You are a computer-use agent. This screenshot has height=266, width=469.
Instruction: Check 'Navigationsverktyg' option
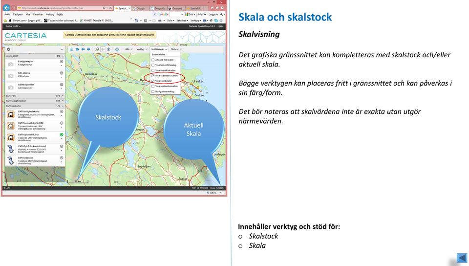[153, 91]
